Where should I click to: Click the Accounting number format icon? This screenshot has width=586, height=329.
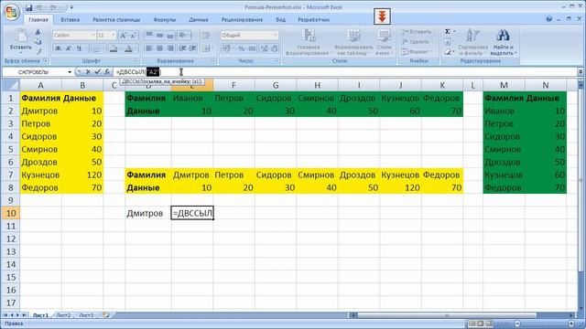pyautogui.click(x=226, y=48)
